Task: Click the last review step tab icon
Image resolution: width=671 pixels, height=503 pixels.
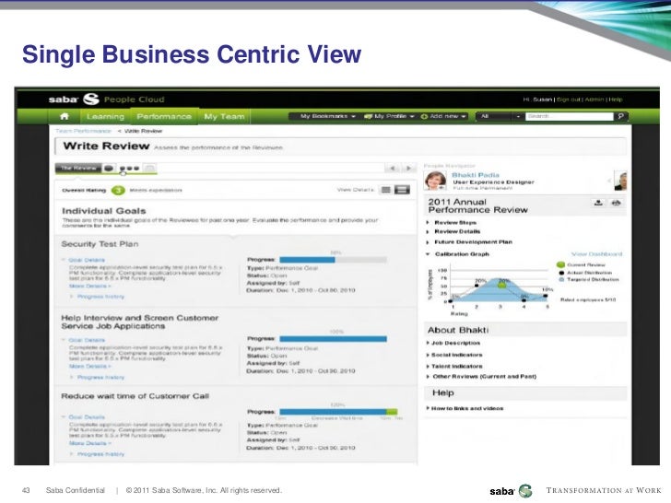Action: click(x=149, y=168)
